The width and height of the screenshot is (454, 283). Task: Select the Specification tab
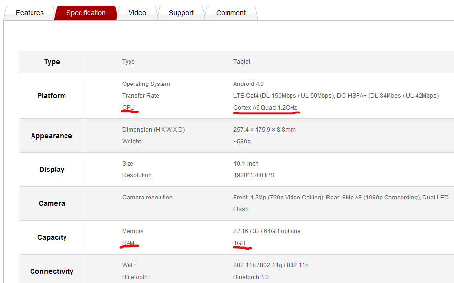click(86, 13)
